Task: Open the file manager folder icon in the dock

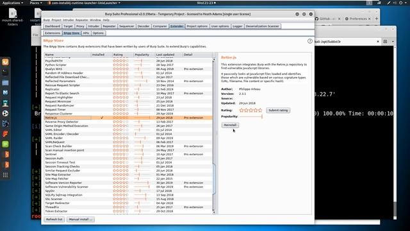Action: (6, 83)
